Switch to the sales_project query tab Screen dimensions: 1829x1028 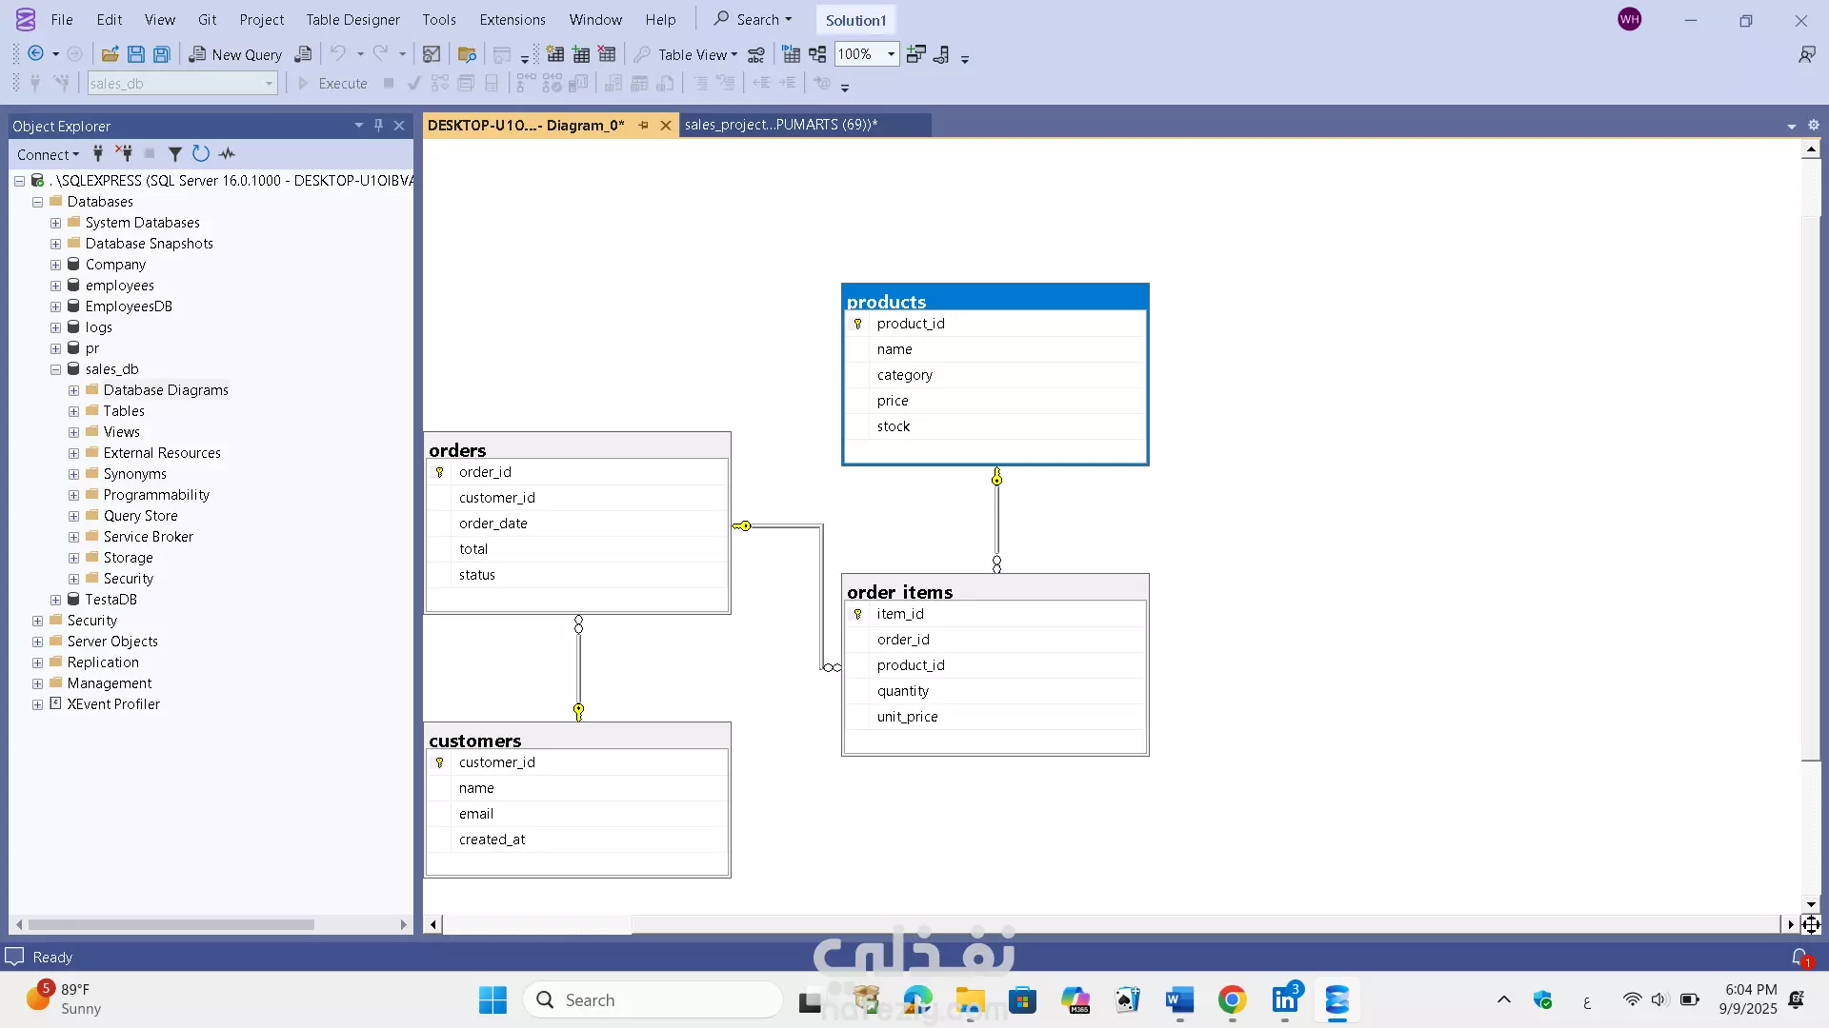pyautogui.click(x=781, y=125)
